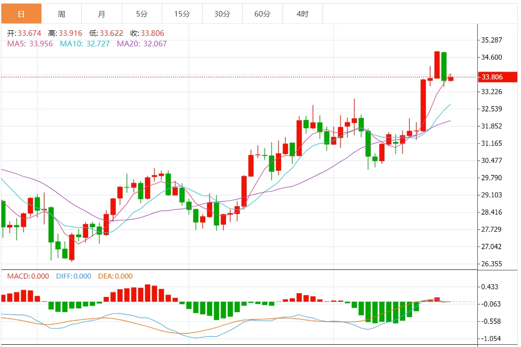Click the 31.852 price axis label
521x347 pixels.
(492, 126)
